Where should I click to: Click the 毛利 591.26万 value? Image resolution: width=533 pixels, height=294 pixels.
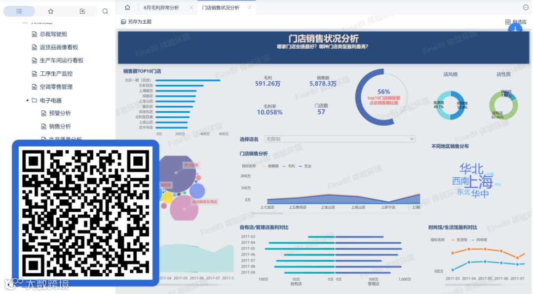268,83
